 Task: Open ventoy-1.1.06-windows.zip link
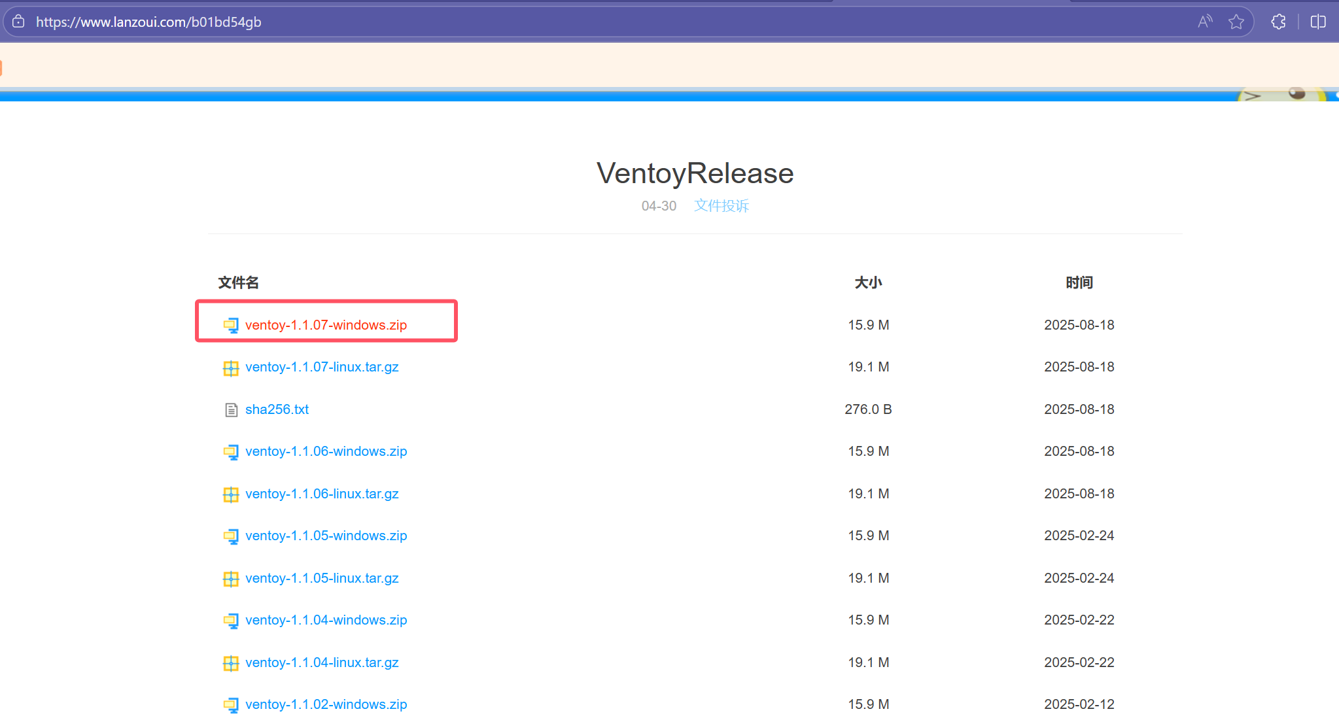point(326,451)
